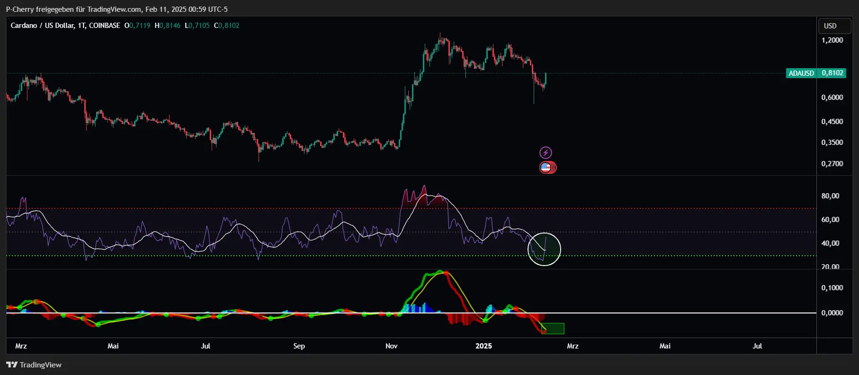Click the ADAUSD price label tag
This screenshot has height=375, width=859.
pyautogui.click(x=801, y=73)
